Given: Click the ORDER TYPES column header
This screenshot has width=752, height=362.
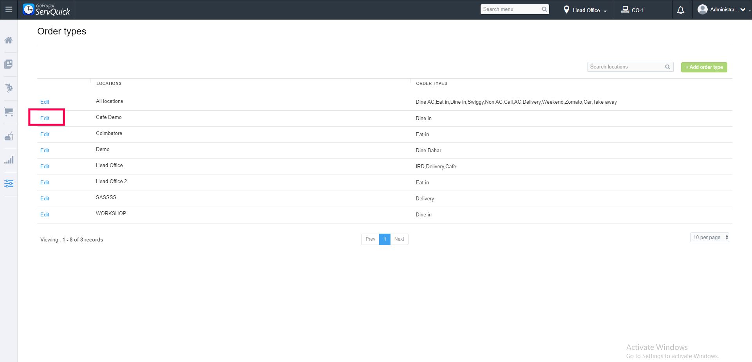Looking at the screenshot, I should 431,83.
